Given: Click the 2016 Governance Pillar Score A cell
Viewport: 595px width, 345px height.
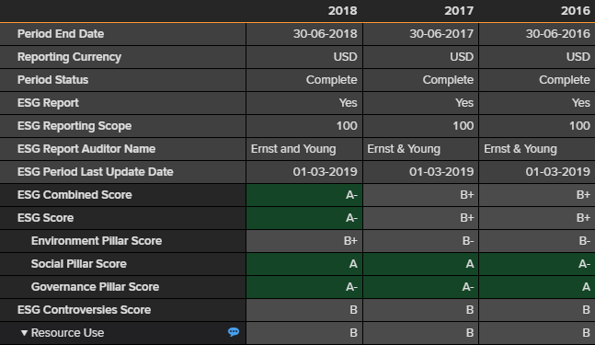Looking at the screenshot, I should pos(537,287).
